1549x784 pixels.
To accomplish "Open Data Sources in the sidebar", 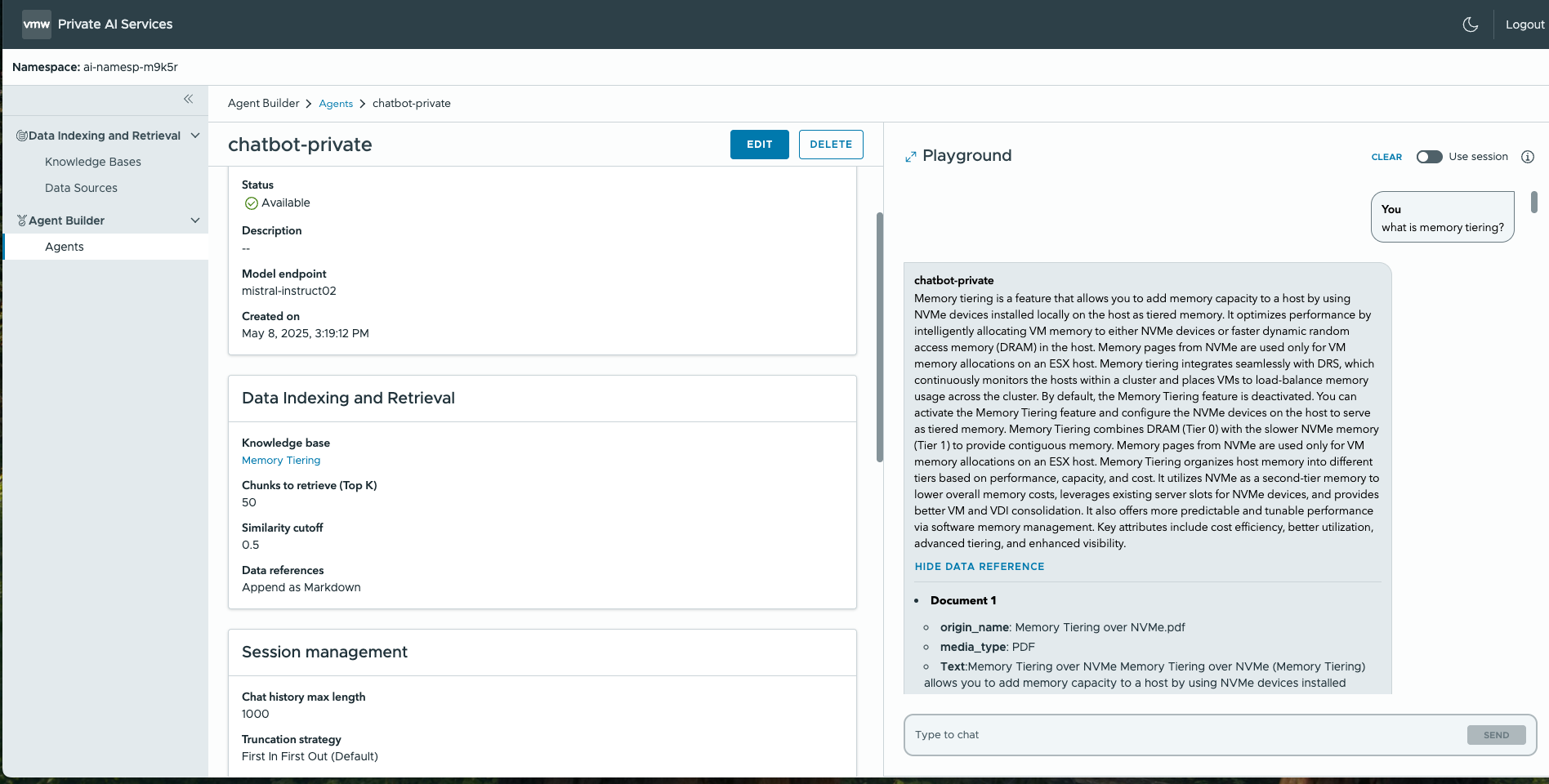I will 81,188.
